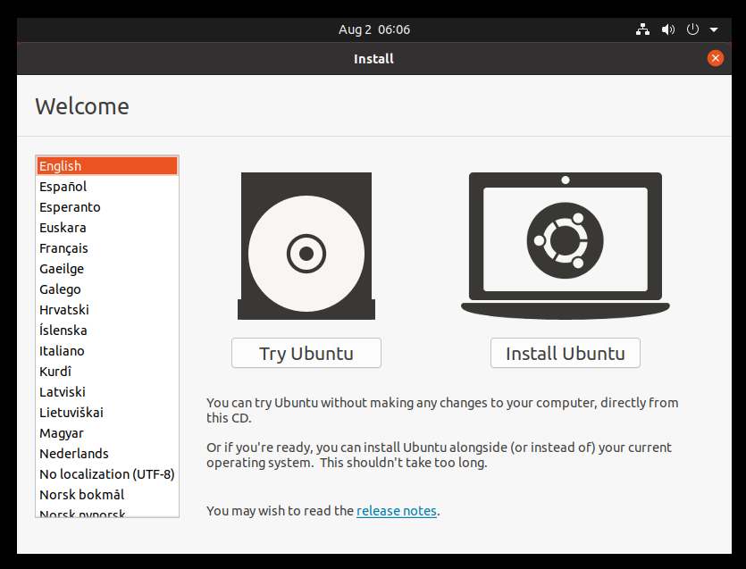The width and height of the screenshot is (746, 569).
Task: Select Hrvatski language
Action: [x=107, y=310]
